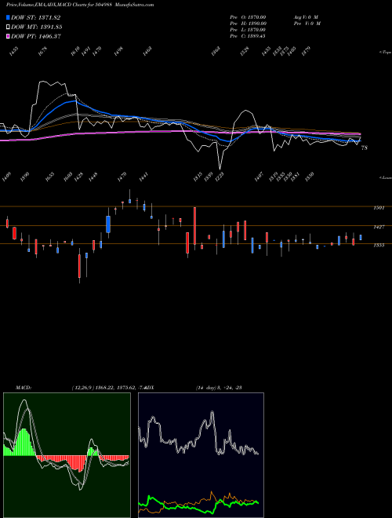Click the 'Pre H: 1390.00' value
Viewport: 392px width, 518px height.
pyautogui.click(x=248, y=24)
